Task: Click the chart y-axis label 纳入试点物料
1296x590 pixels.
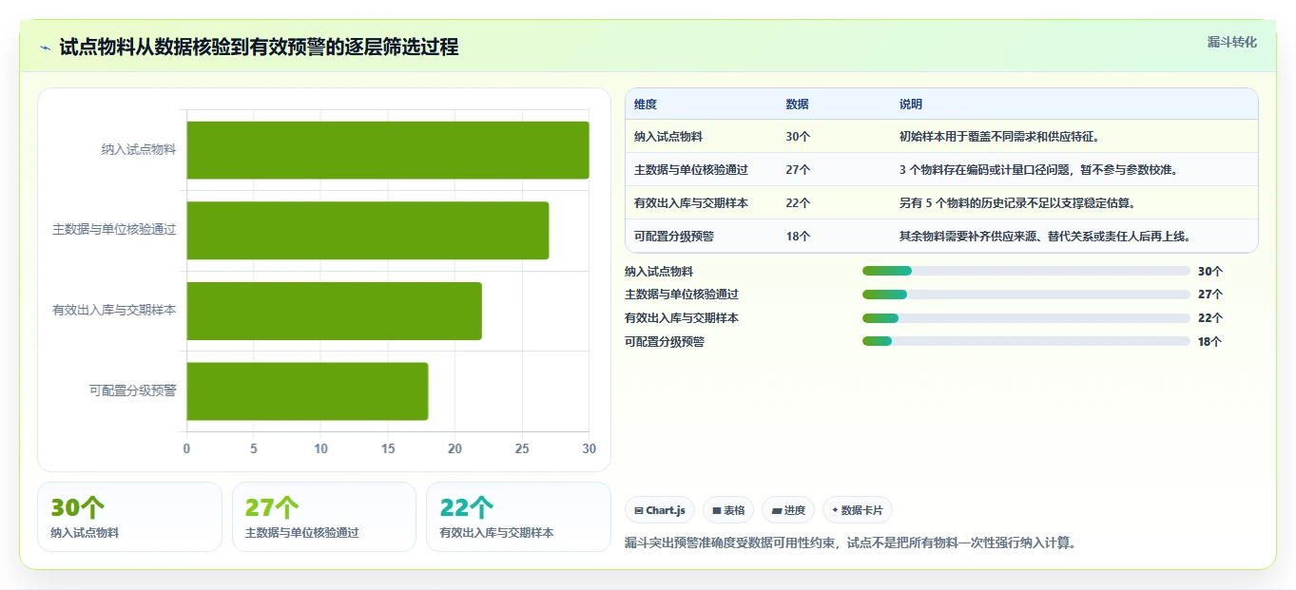Action: 139,150
